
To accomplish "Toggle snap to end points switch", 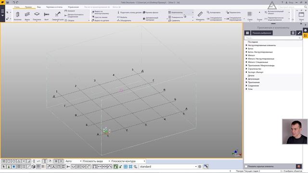I will (x=9, y=161).
